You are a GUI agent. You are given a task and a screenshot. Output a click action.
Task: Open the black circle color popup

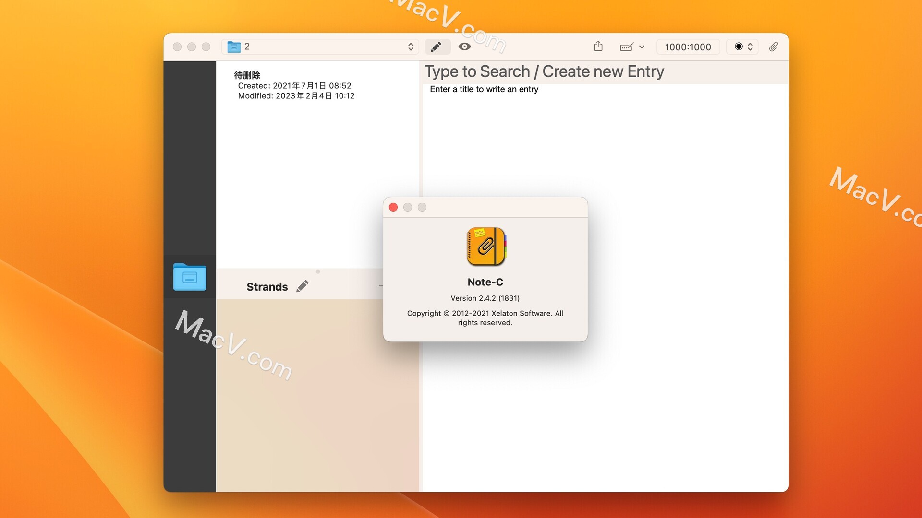click(742, 47)
